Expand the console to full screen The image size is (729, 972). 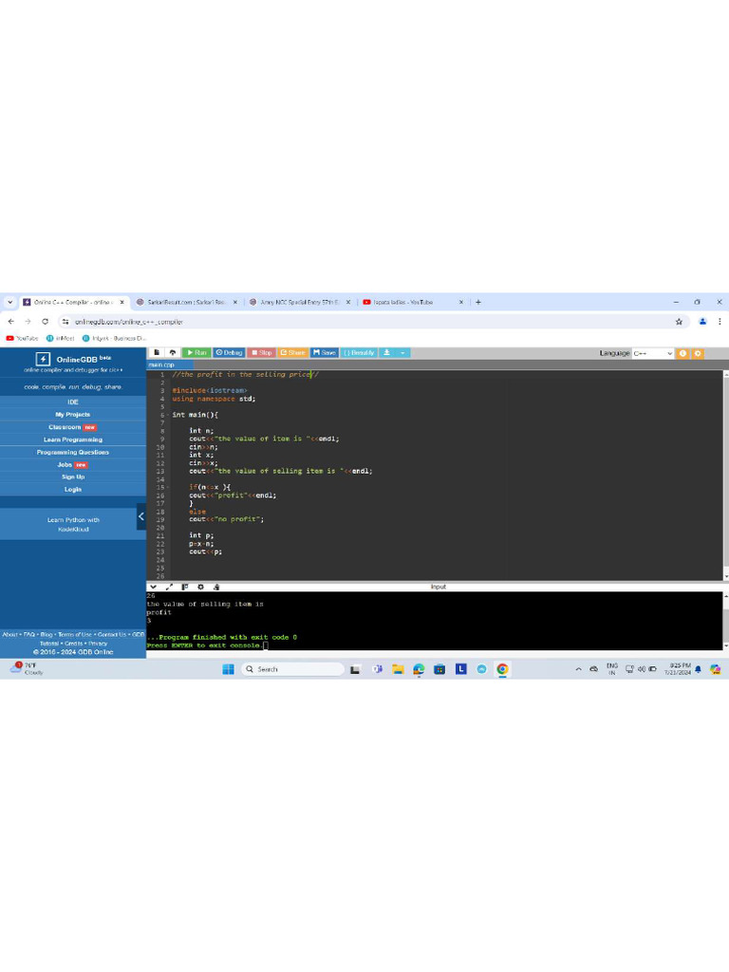tap(169, 587)
